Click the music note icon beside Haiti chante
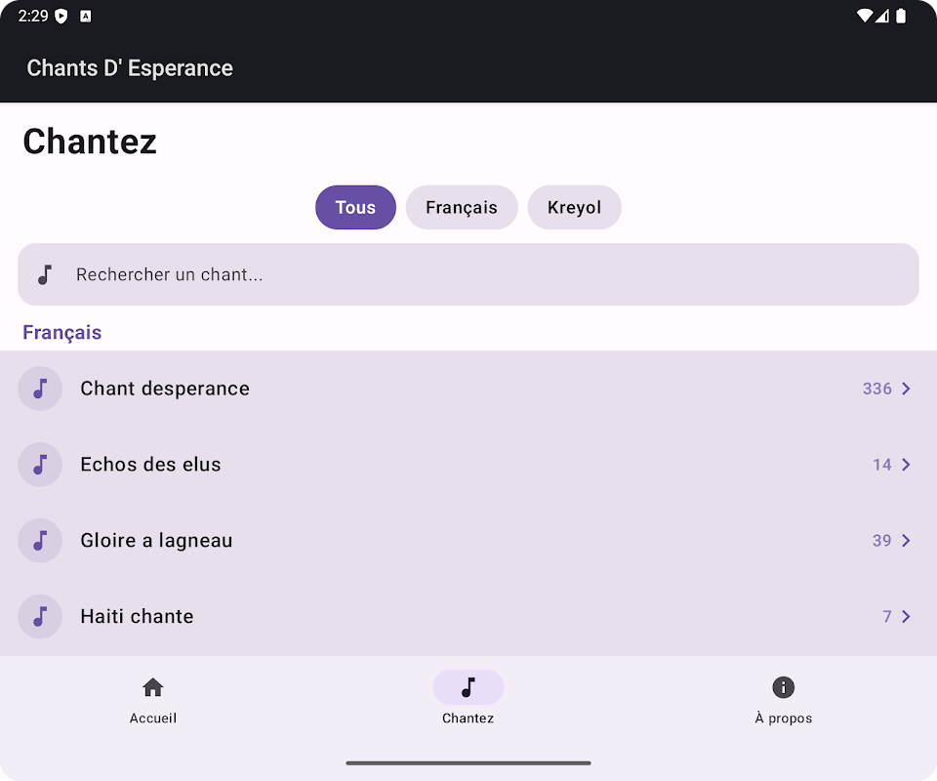Screen dimensions: 937x781 (x=40, y=617)
